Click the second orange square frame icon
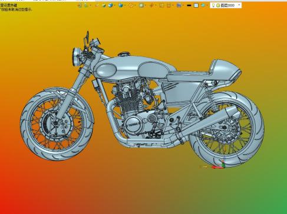The image size is (287, 214). [x=169, y=5]
